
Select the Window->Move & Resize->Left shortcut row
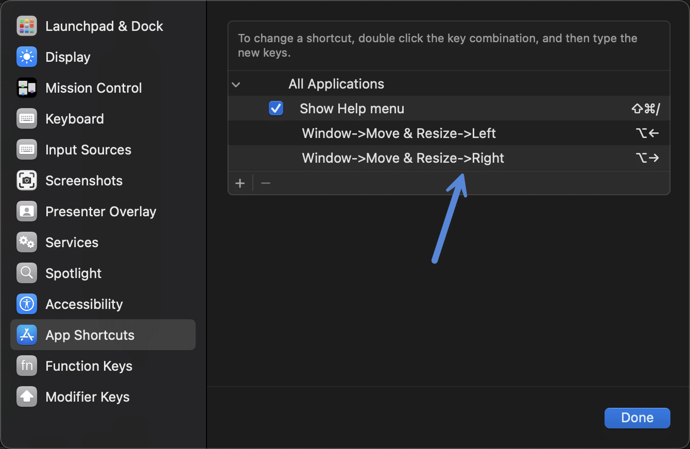click(399, 133)
